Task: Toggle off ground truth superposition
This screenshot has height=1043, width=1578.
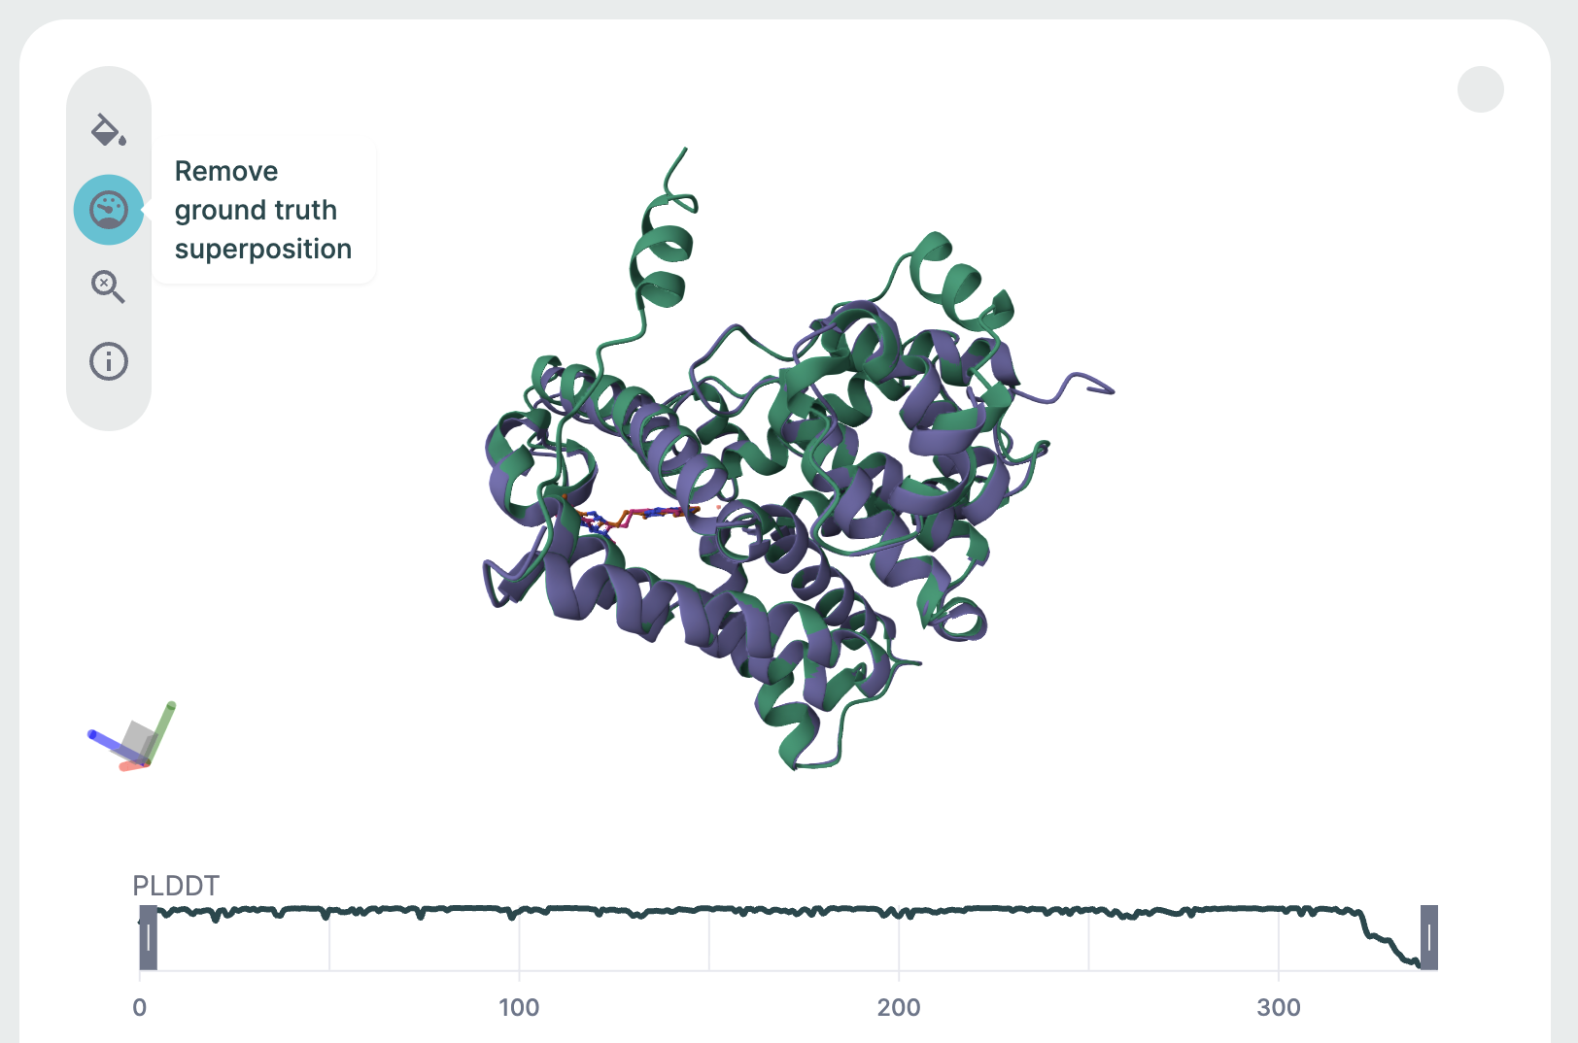Action: coord(109,210)
